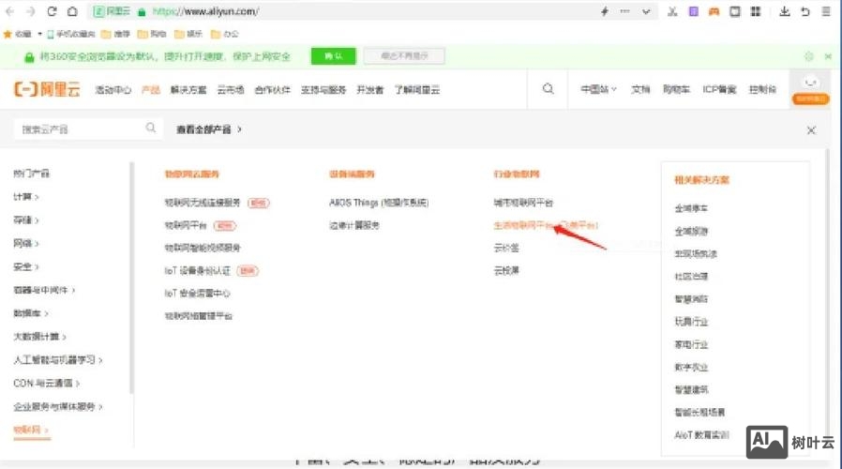Open the 文档 link
Viewport: 842px width, 469px height.
click(x=640, y=89)
